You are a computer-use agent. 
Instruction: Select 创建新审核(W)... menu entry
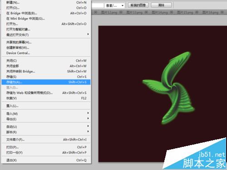tap(46, 48)
